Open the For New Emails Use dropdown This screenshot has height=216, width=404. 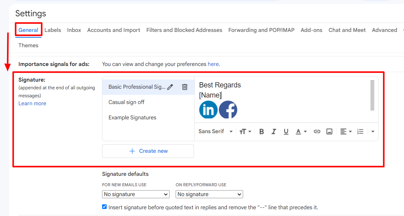point(136,194)
